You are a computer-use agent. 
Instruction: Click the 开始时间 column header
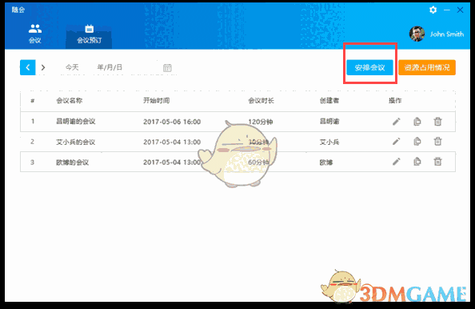tap(156, 101)
